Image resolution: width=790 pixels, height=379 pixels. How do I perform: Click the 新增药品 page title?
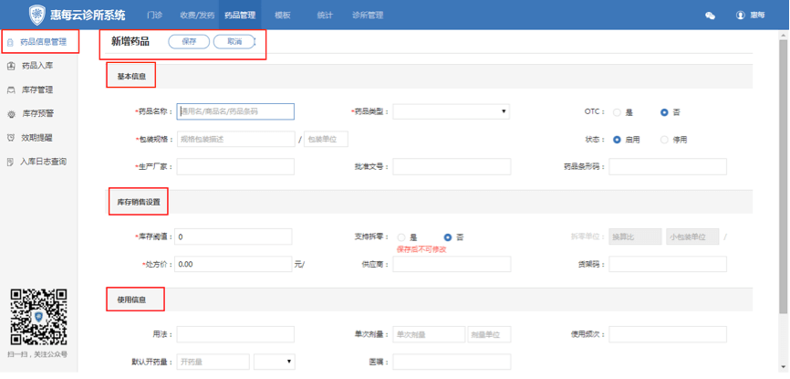pos(130,42)
